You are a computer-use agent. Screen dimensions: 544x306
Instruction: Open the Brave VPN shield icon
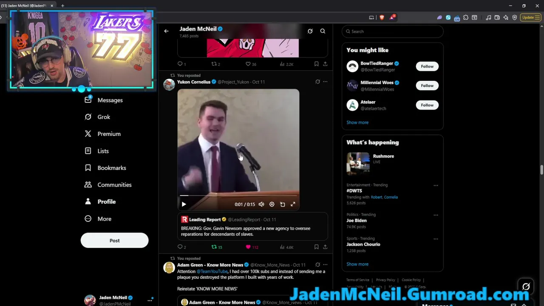(x=514, y=17)
